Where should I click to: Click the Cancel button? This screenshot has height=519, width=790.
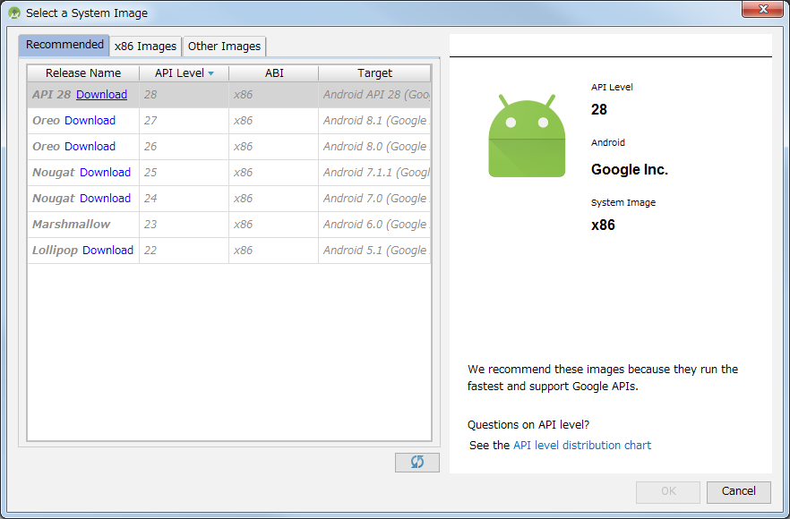tap(739, 492)
